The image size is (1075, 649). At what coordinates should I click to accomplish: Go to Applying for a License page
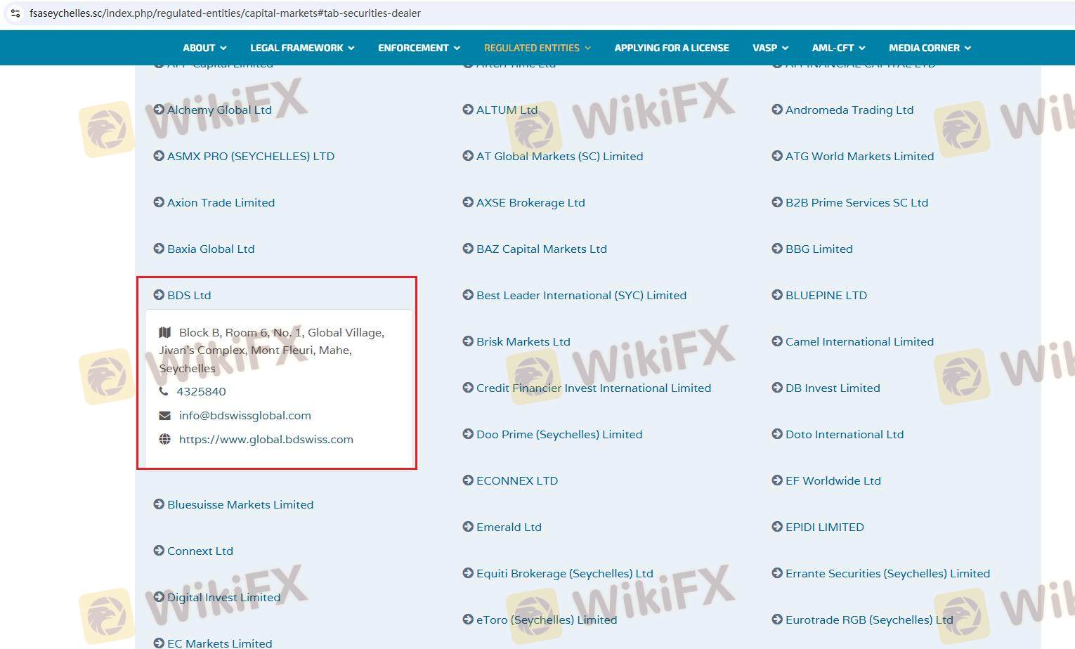(672, 48)
